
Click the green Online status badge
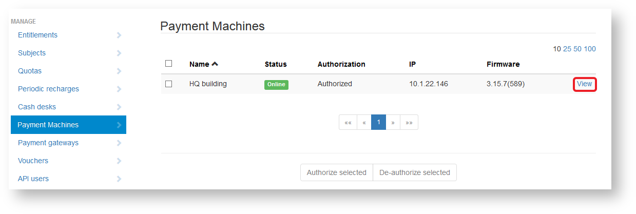[276, 84]
